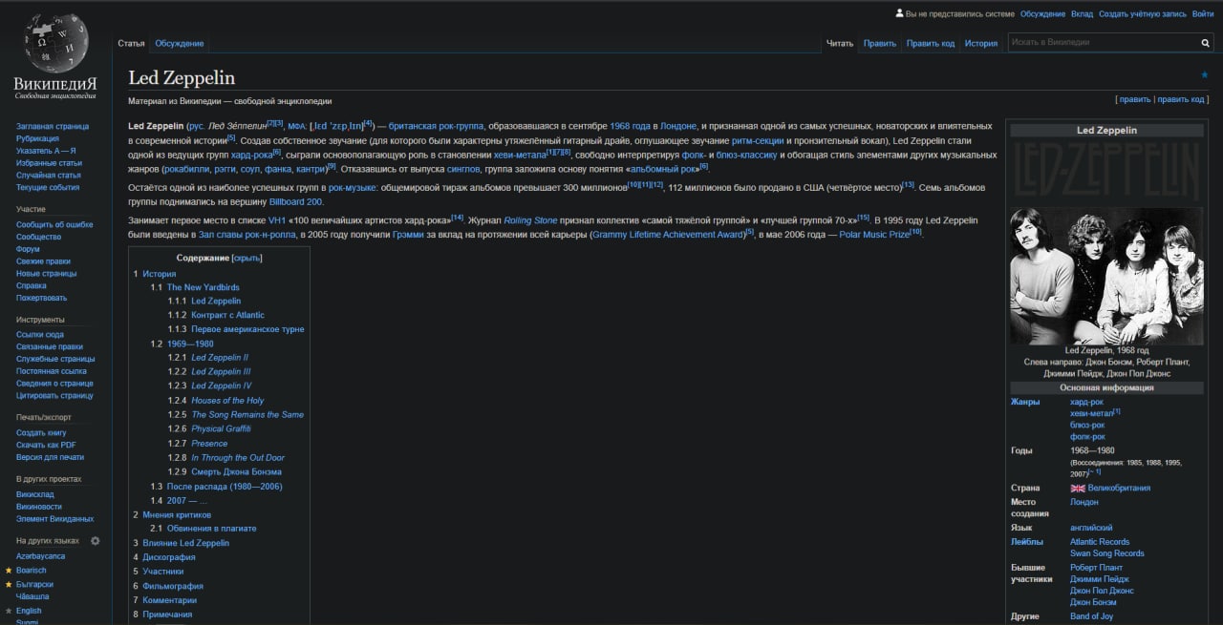Focus the Wikipedia search field
Screen dimensions: 1223x625
tap(1104, 43)
